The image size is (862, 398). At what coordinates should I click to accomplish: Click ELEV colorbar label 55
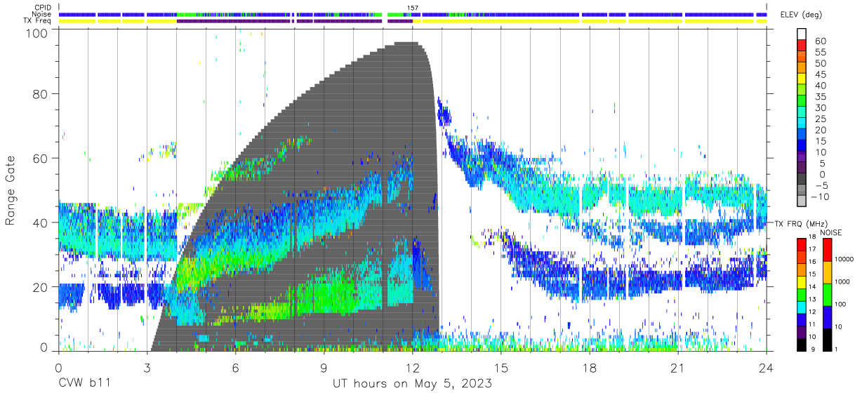[821, 52]
